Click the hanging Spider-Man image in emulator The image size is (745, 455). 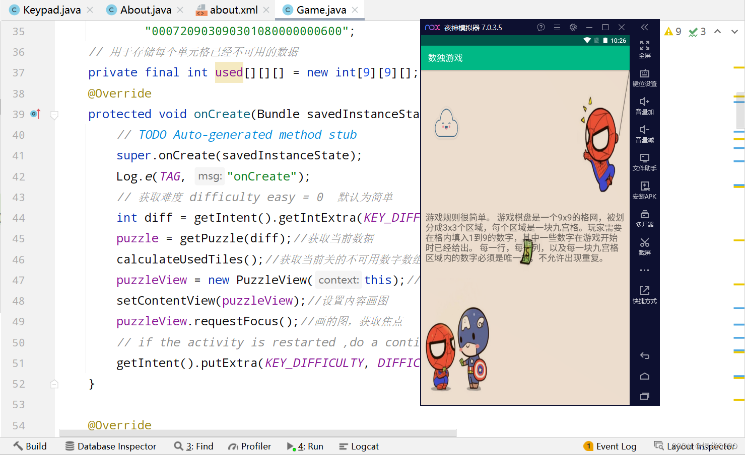pyautogui.click(x=599, y=144)
